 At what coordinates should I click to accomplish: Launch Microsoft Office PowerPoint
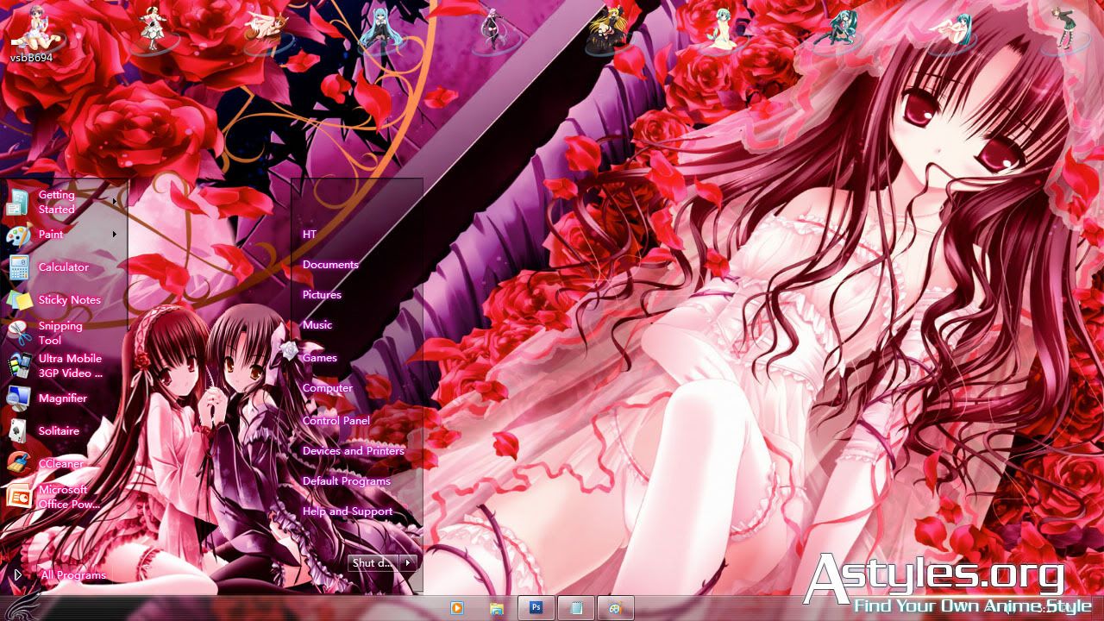click(67, 497)
